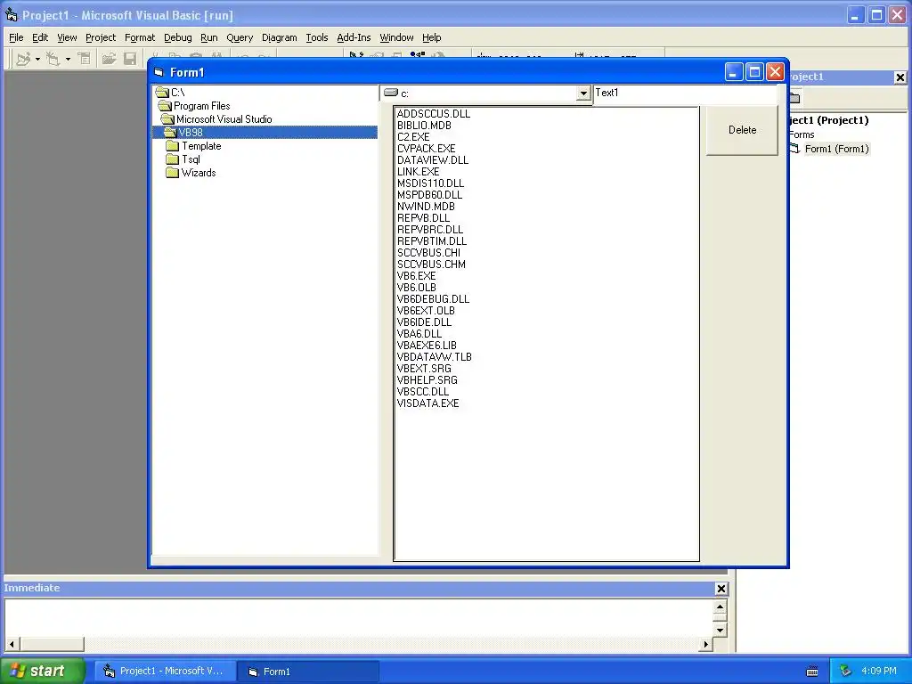Click the drive icon in the c: combo

tap(391, 93)
